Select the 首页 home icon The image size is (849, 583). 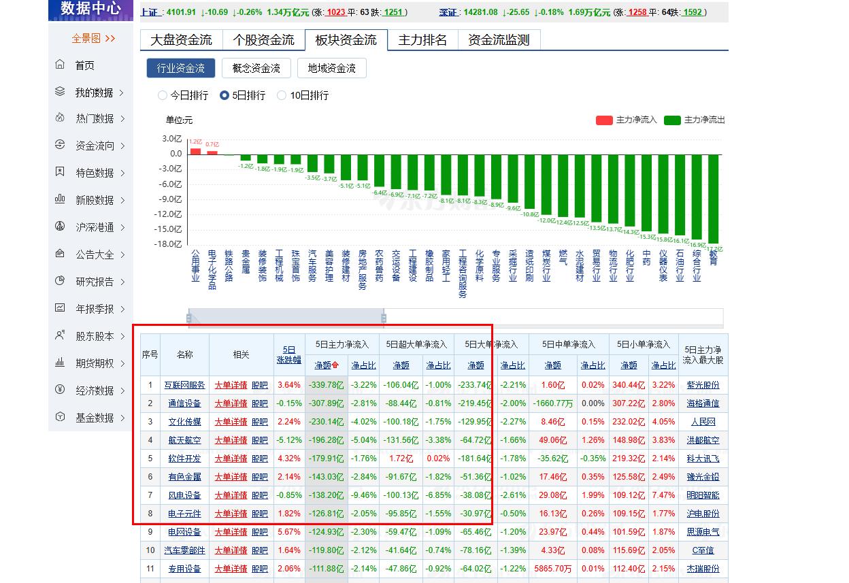coord(60,65)
